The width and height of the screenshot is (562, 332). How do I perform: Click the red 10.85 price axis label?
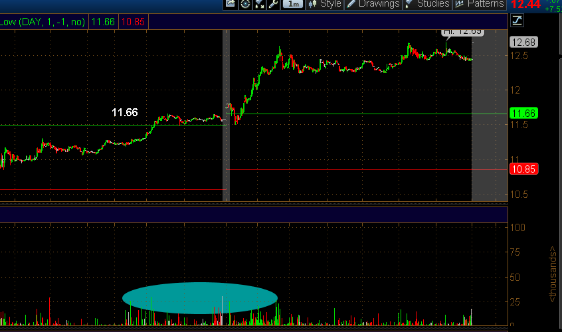[523, 169]
